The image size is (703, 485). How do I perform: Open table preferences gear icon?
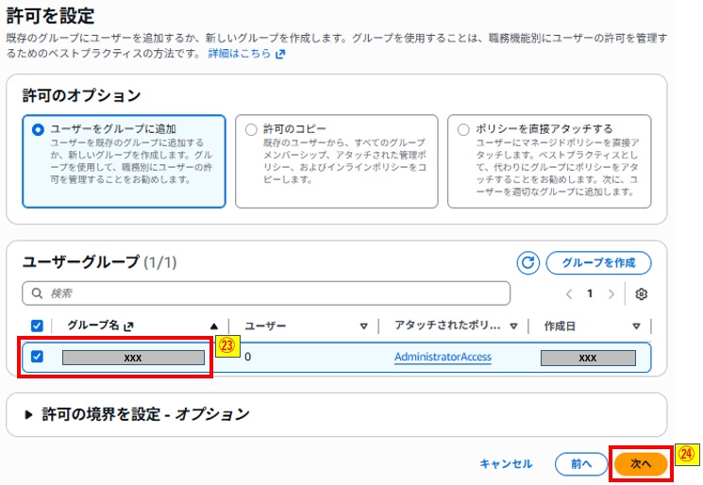(x=642, y=293)
